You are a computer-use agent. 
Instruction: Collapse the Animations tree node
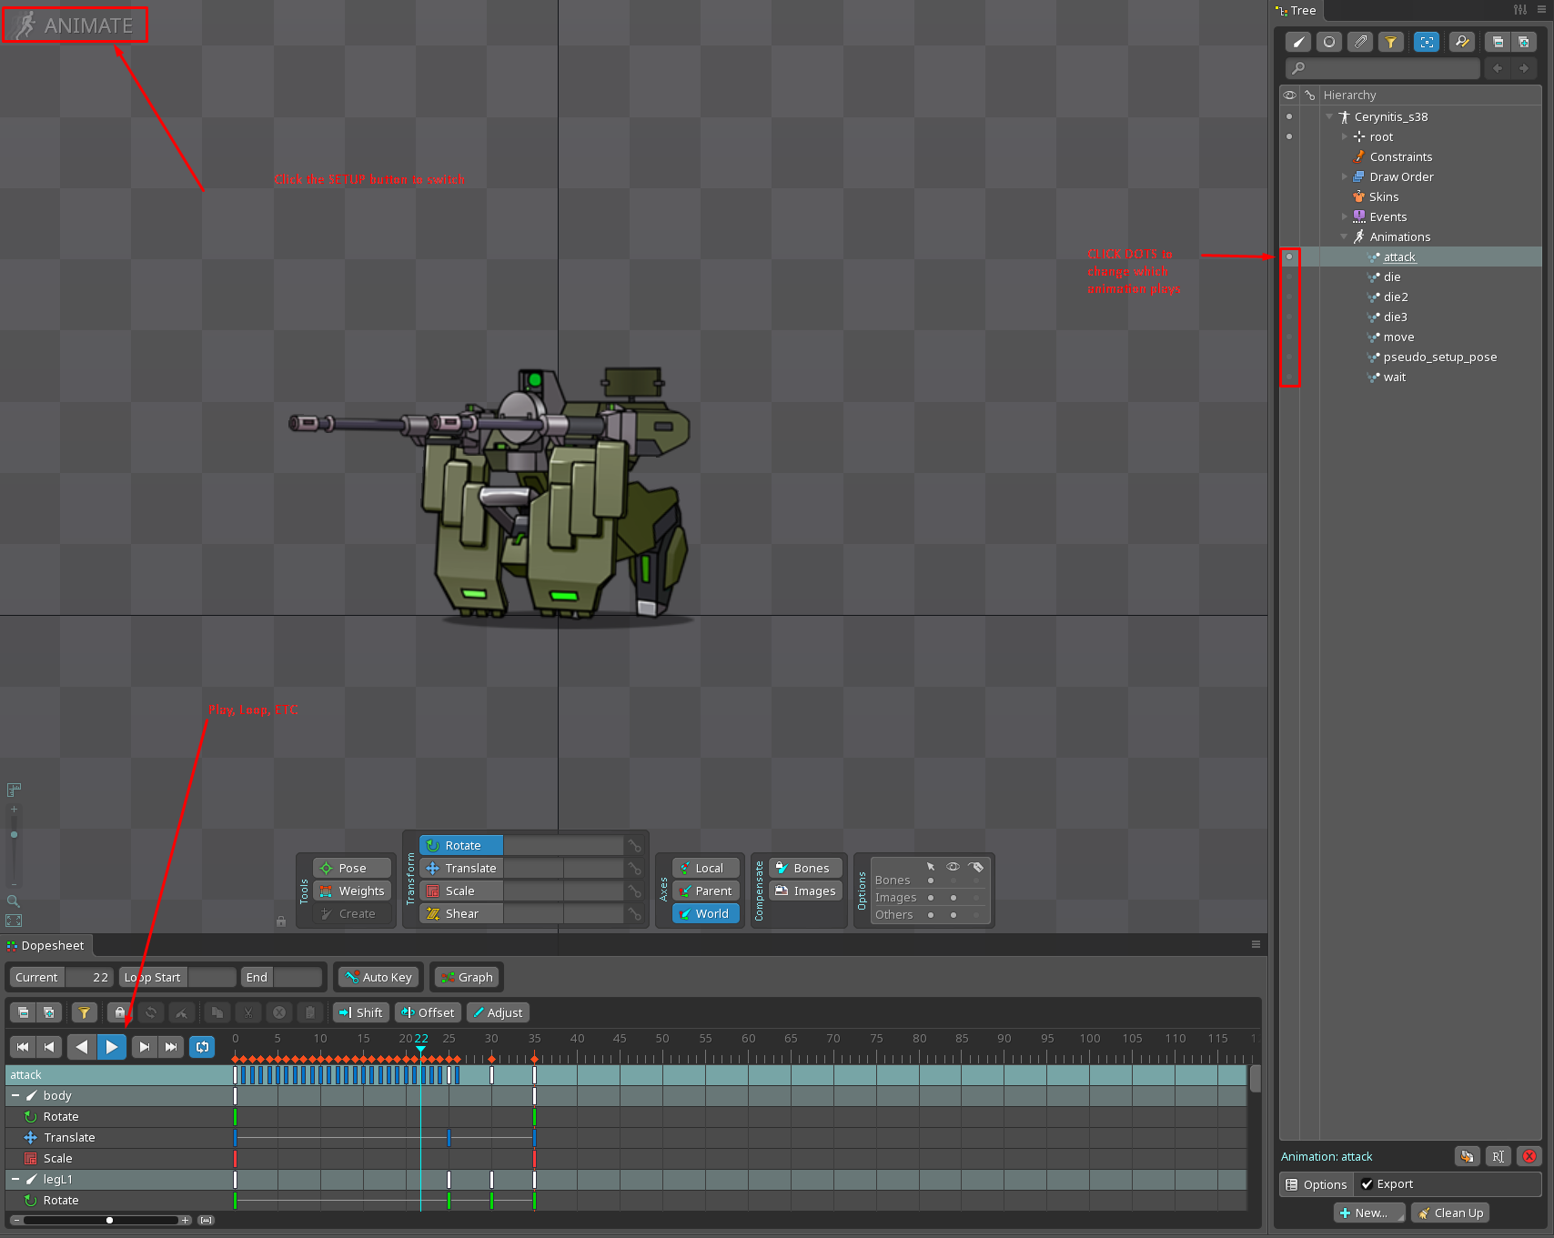(1345, 237)
